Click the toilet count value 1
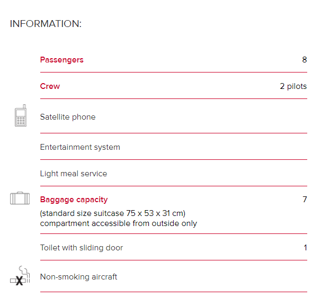Viewport: 321px width, 307px height. click(x=305, y=248)
